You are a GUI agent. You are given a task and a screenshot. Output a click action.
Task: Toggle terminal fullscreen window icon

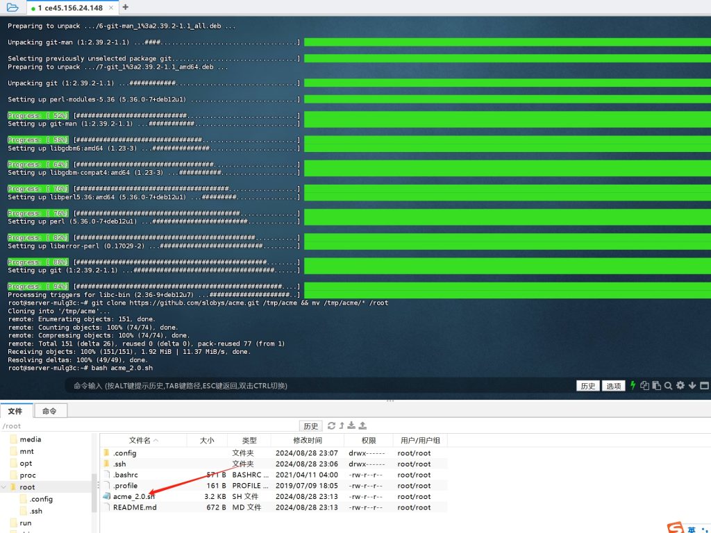pos(704,386)
